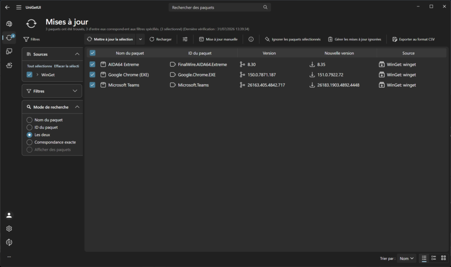Collapse the Sources panel
This screenshot has width=451, height=267.
click(x=77, y=54)
